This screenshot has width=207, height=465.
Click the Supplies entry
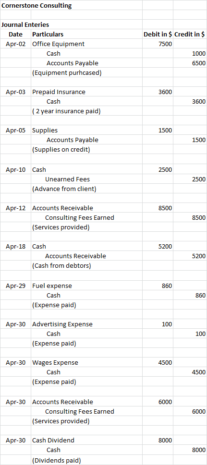[x=45, y=130]
